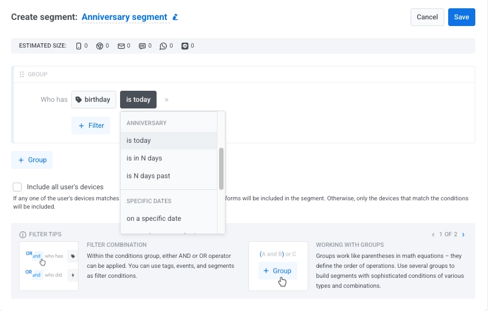This screenshot has height=311, width=488.
Task: Open the 'is today' condition dropdown
Action: click(x=138, y=100)
